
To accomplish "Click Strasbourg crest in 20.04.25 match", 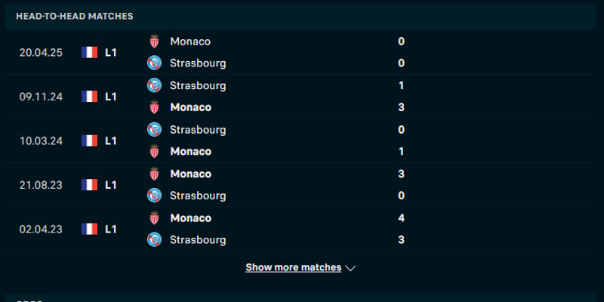I will click(x=155, y=63).
